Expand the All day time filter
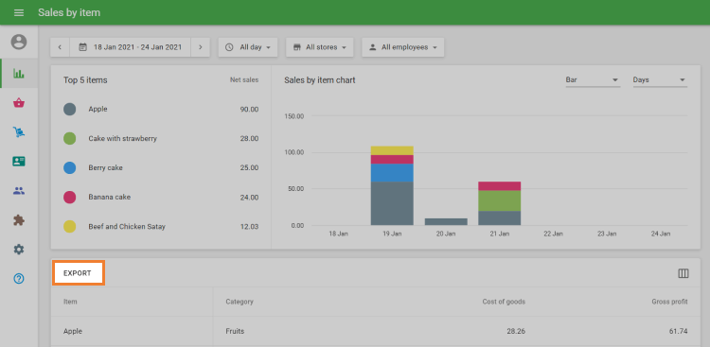The height and width of the screenshot is (347, 710). [248, 47]
